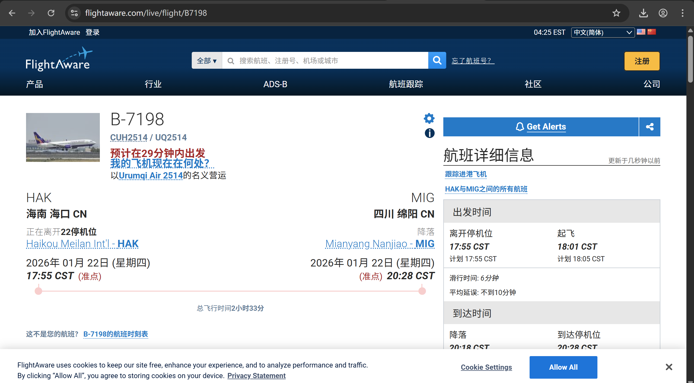
Task: Open B-7198的航班时刻表 link
Action: (116, 334)
